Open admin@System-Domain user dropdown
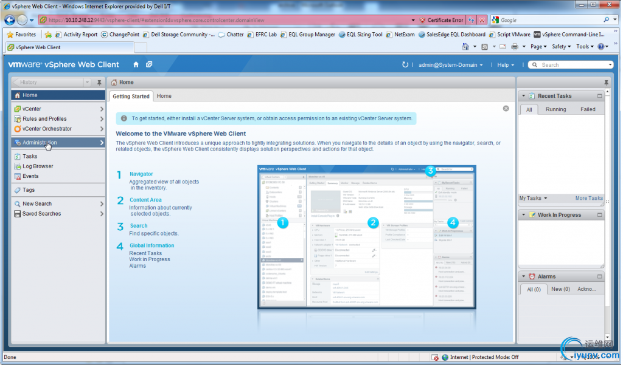The image size is (623, 365). pyautogui.click(x=451, y=65)
